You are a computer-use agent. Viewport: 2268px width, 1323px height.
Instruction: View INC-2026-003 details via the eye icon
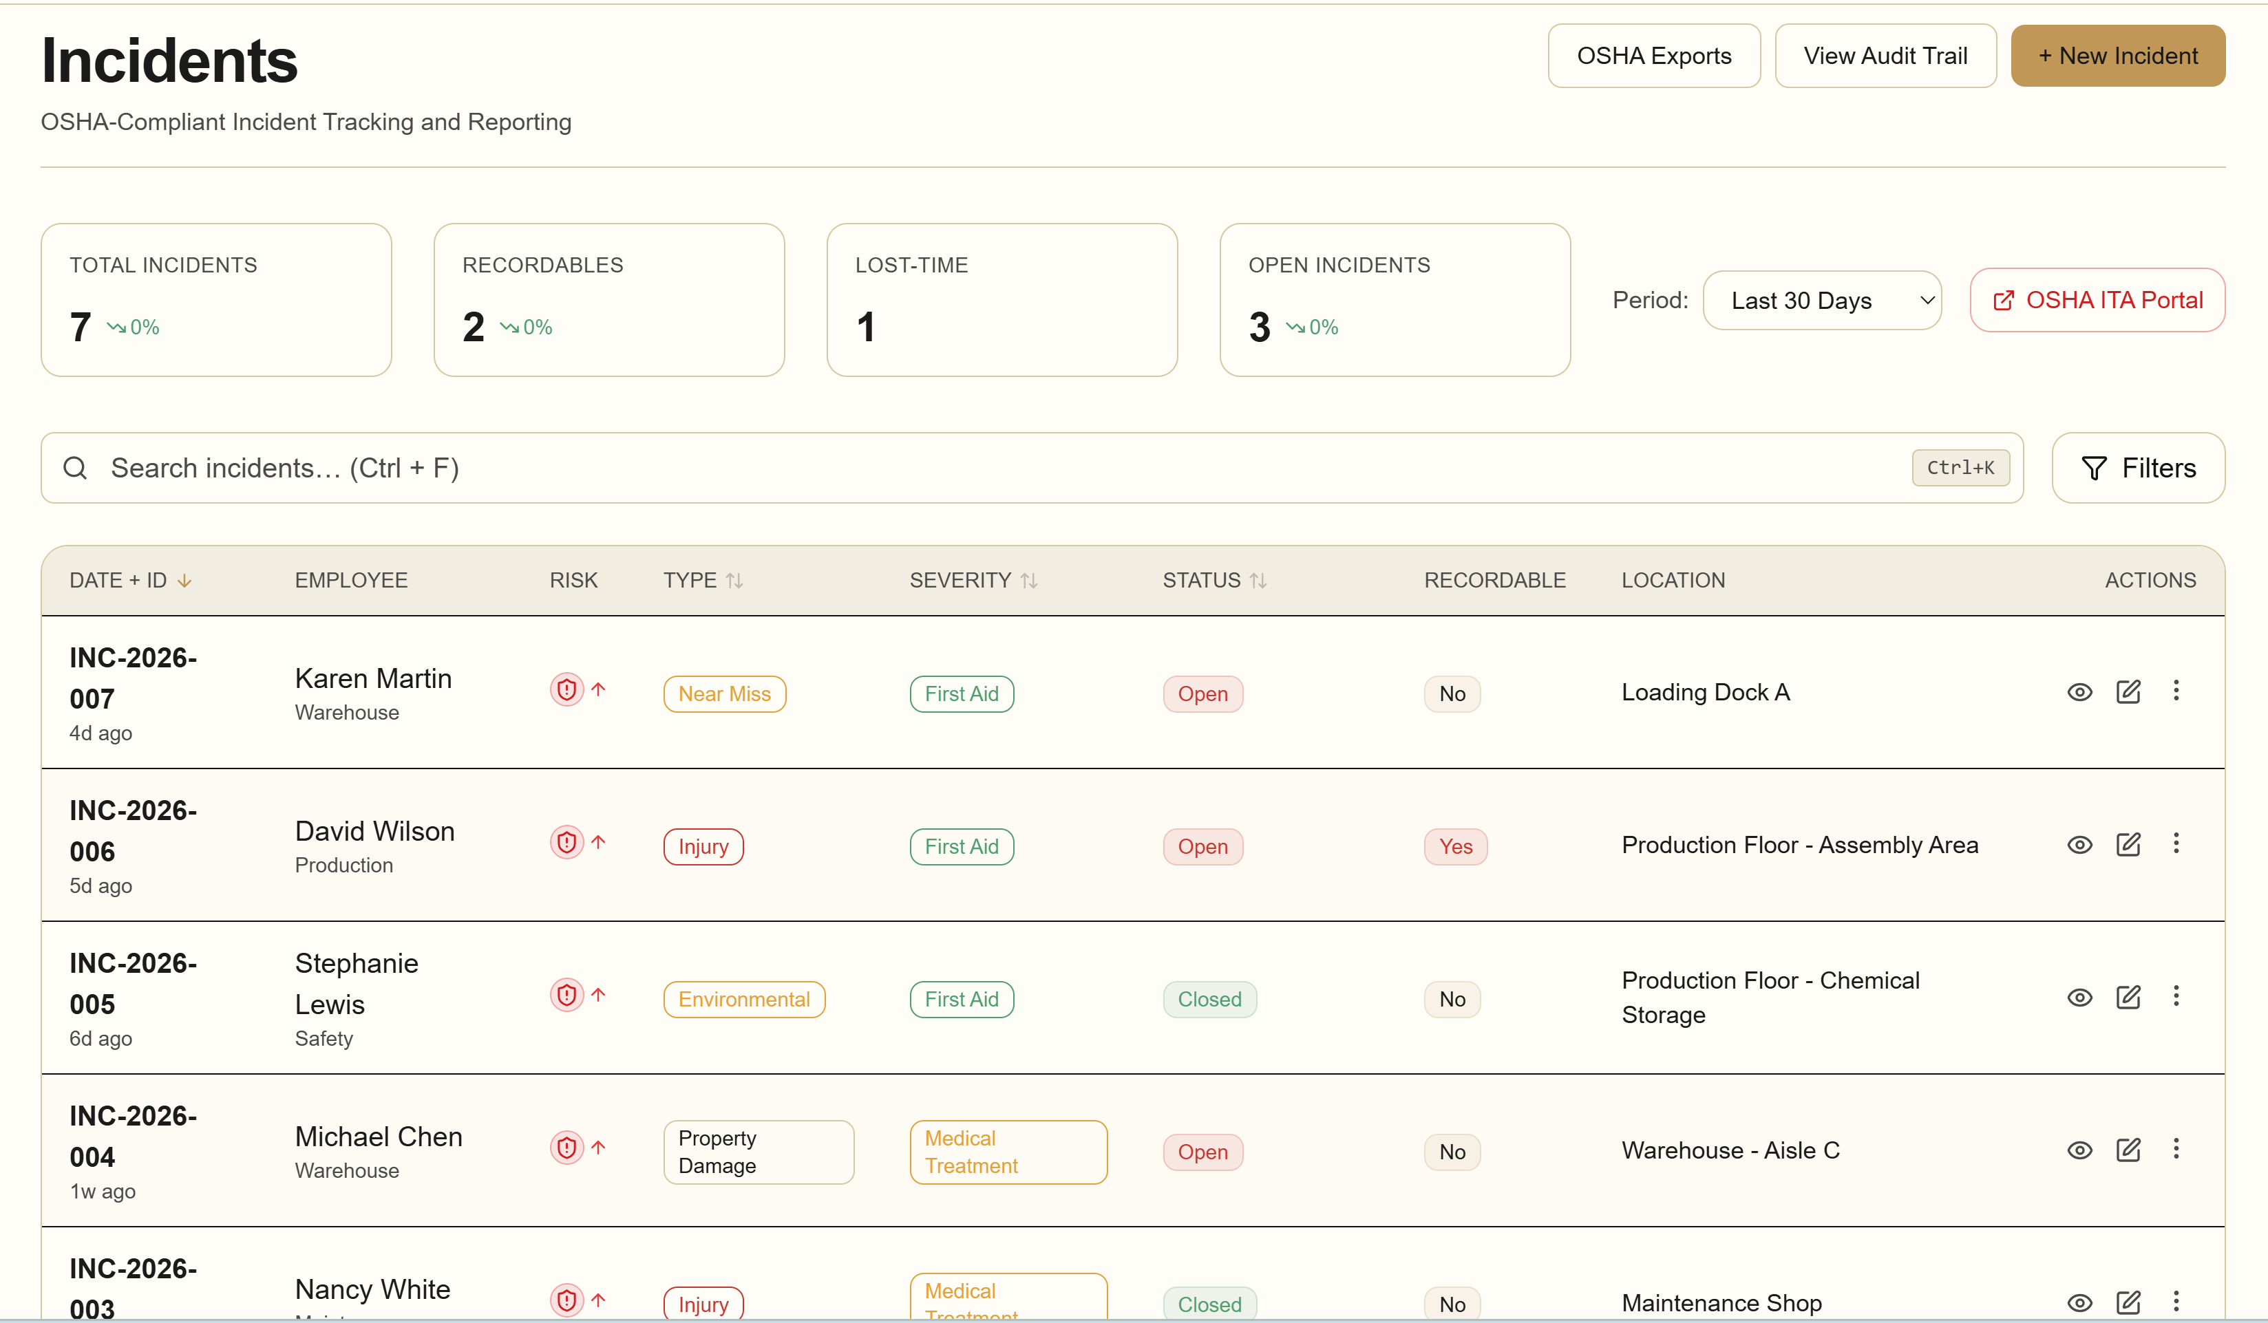pos(2080,1302)
